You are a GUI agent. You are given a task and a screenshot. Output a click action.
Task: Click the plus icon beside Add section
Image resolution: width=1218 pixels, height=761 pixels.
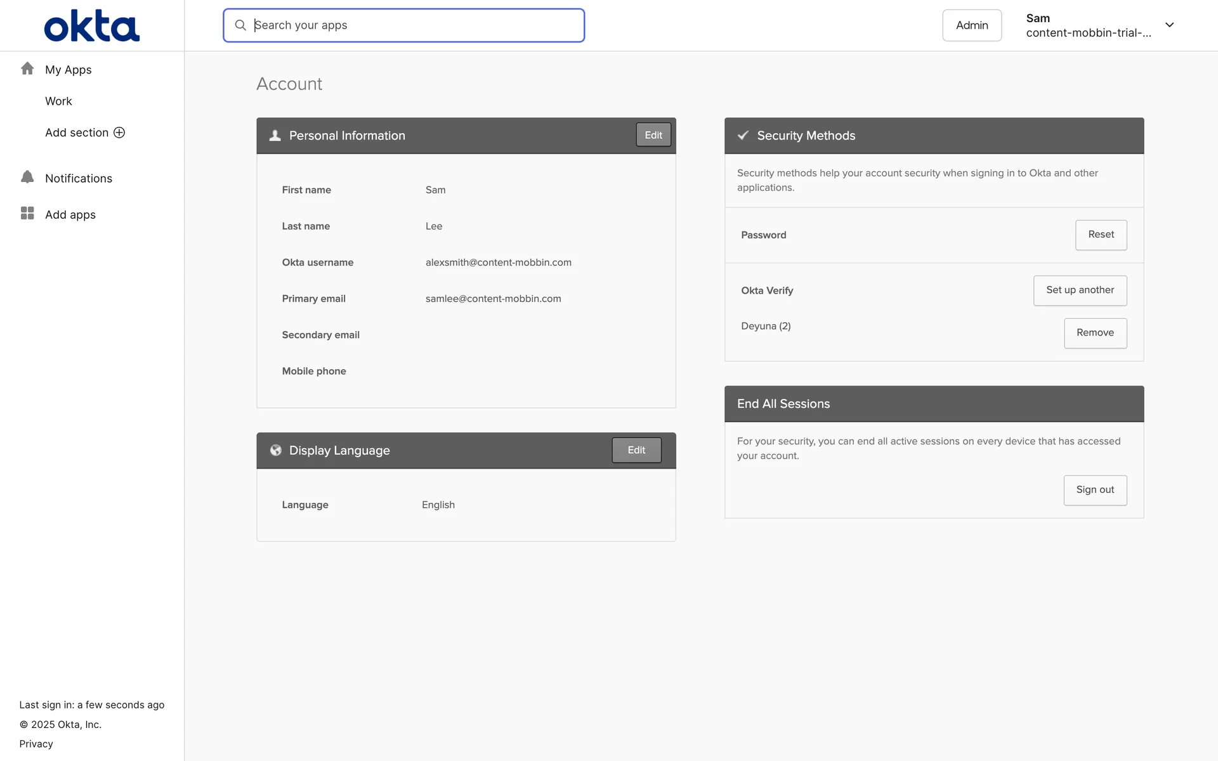click(119, 133)
